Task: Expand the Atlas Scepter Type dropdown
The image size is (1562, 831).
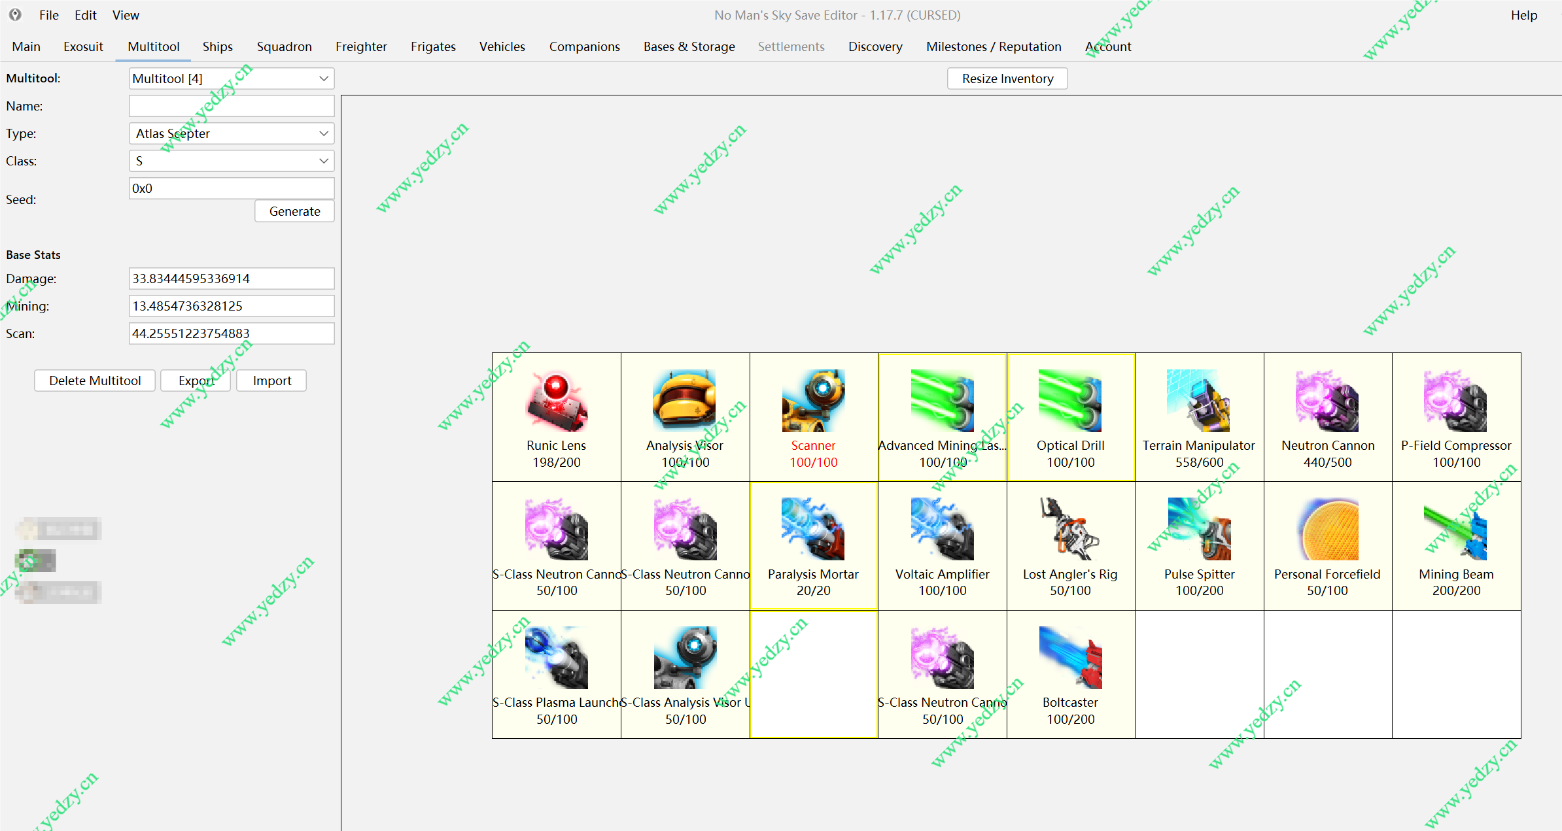Action: point(232,133)
